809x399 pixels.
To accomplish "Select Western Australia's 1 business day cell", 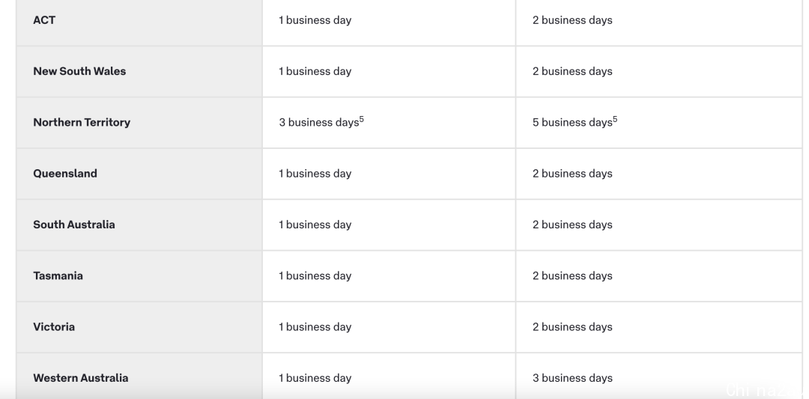I will (x=389, y=377).
